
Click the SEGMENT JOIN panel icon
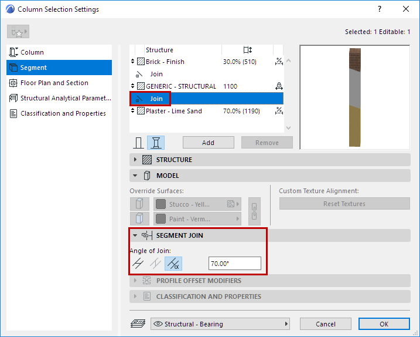tap(147, 235)
